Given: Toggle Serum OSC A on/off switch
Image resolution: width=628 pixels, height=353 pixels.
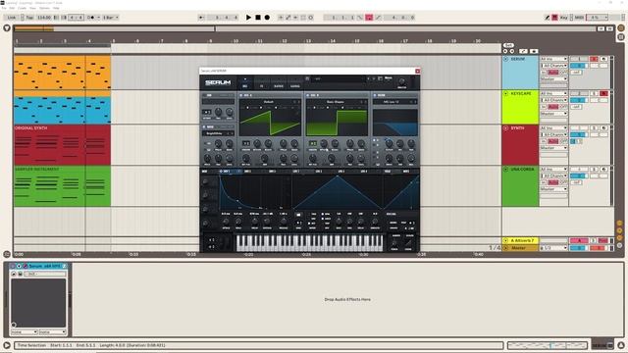Looking at the screenshot, I should (241, 95).
